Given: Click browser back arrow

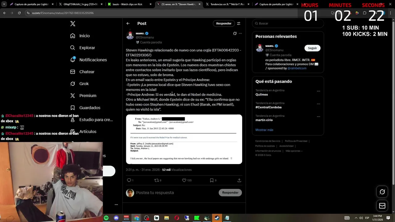Looking at the screenshot, I should (x=5, y=13).
